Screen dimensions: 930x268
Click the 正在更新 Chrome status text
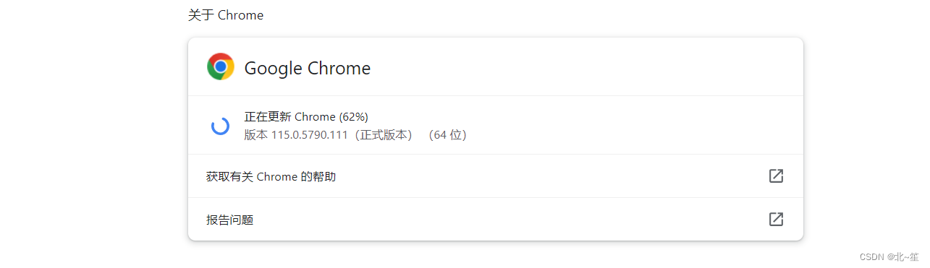click(290, 116)
